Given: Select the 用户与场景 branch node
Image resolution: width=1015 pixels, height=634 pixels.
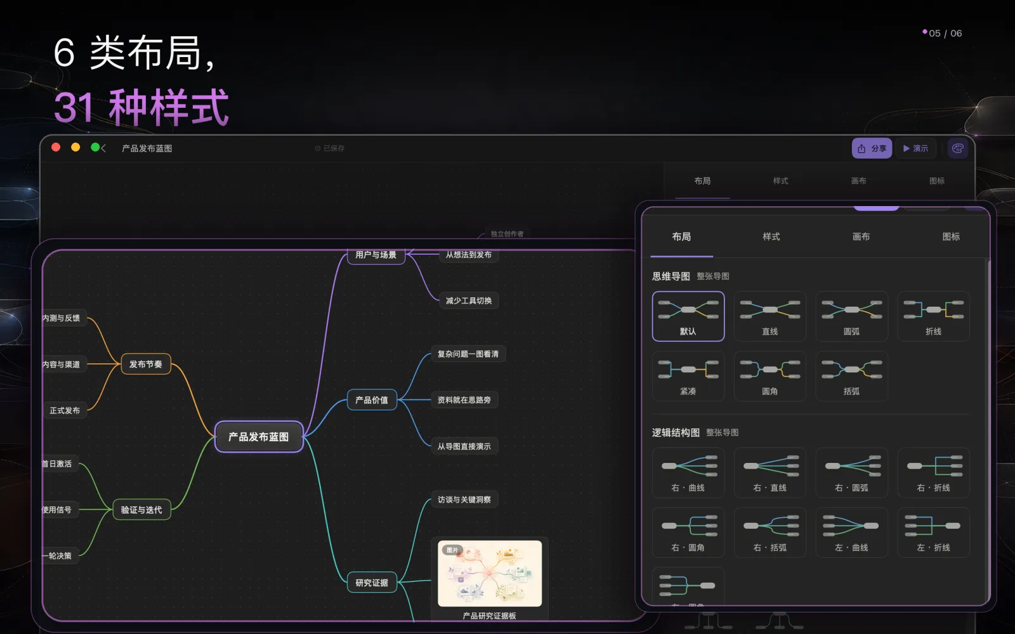Looking at the screenshot, I should point(376,255).
